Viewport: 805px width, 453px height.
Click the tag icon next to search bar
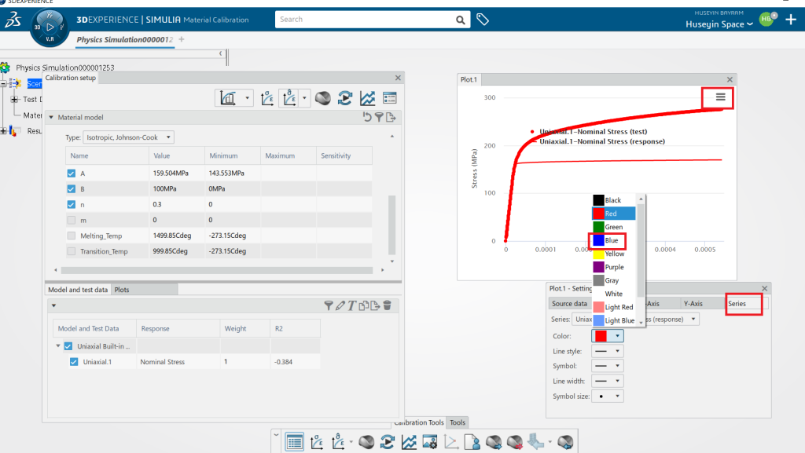[x=483, y=20]
